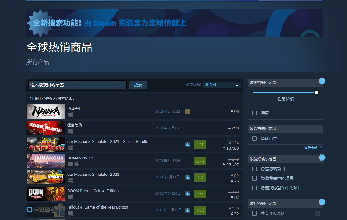Click the Apple platform icon under HUMANKIND
The width and height of the screenshot is (347, 220).
pyautogui.click(x=76, y=164)
